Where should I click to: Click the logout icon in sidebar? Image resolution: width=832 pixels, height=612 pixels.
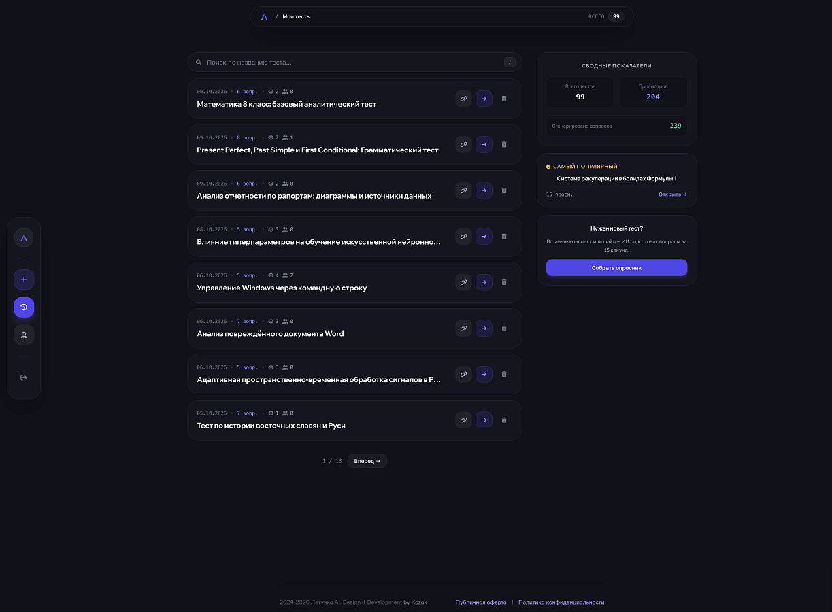24,377
